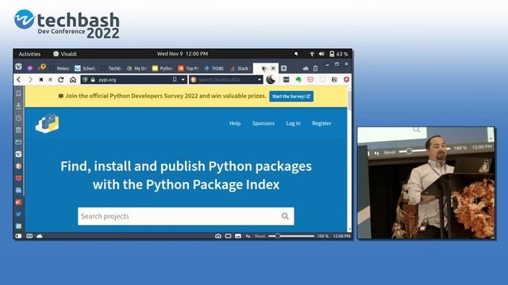Reset the page zoom
The height and width of the screenshot is (285, 508).
[x=260, y=236]
